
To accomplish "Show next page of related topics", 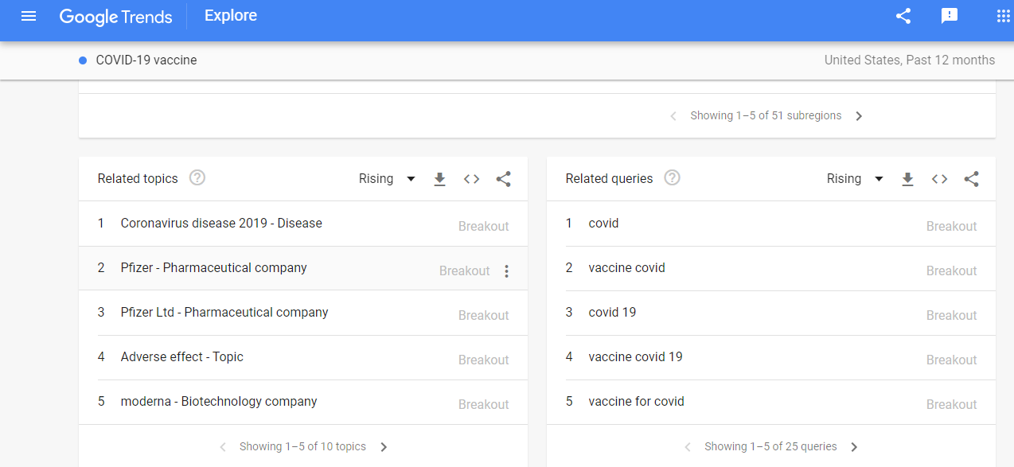I will (x=384, y=447).
